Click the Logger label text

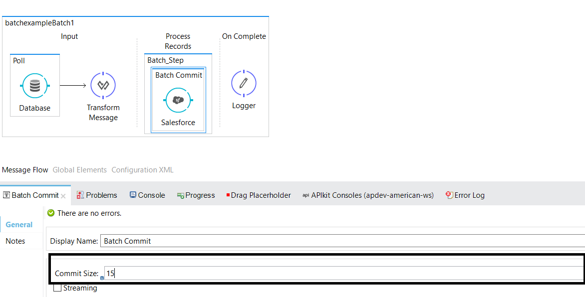tap(244, 106)
